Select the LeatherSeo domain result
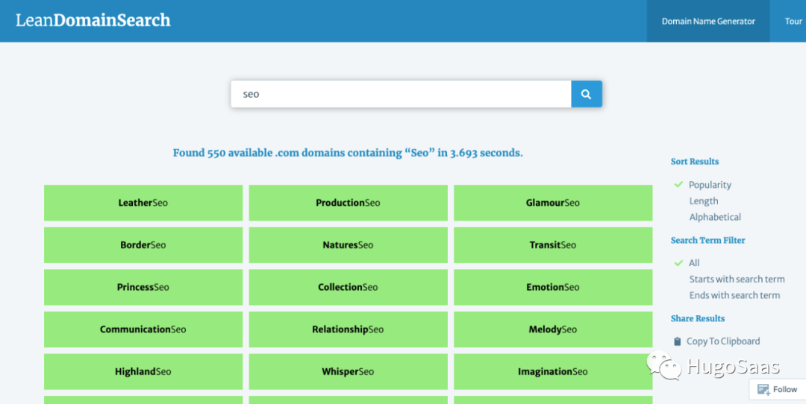Screen dimensions: 806x404 143,203
